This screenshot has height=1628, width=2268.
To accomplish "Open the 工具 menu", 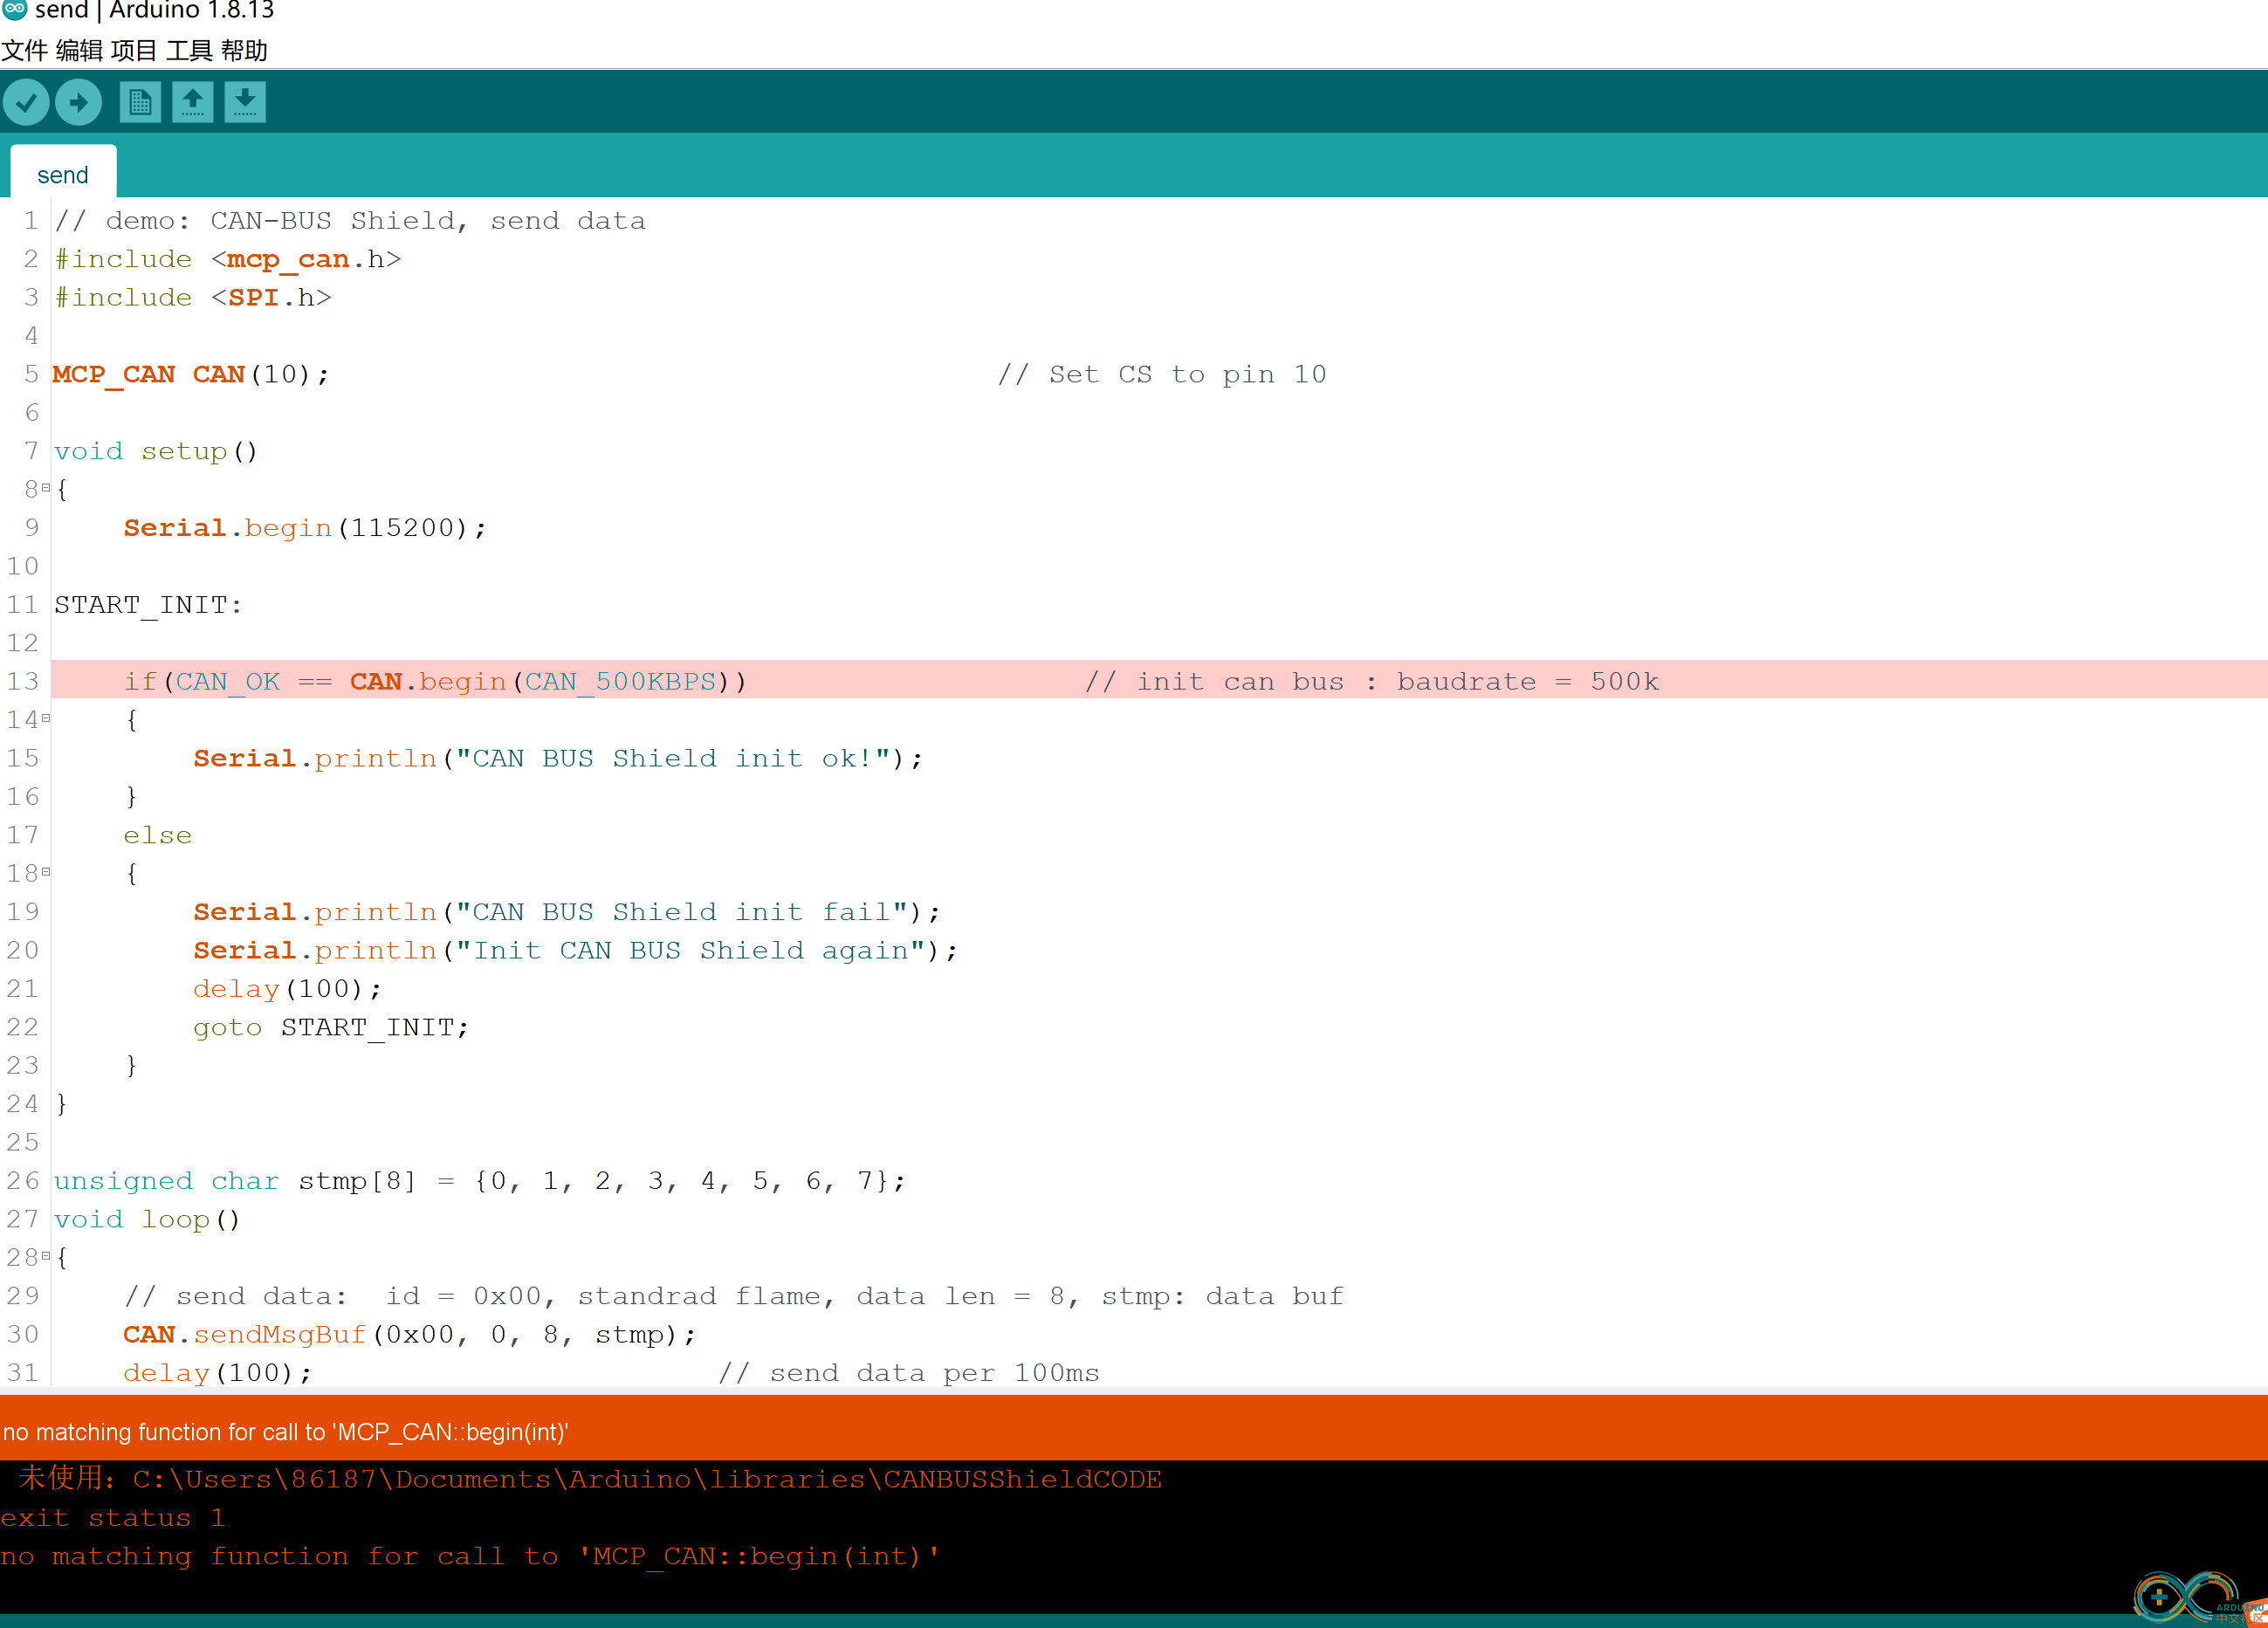I will 189,51.
